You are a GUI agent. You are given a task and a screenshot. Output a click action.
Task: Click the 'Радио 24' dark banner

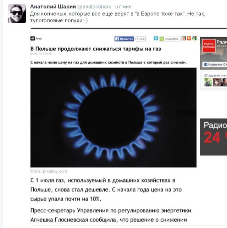[x=214, y=137]
